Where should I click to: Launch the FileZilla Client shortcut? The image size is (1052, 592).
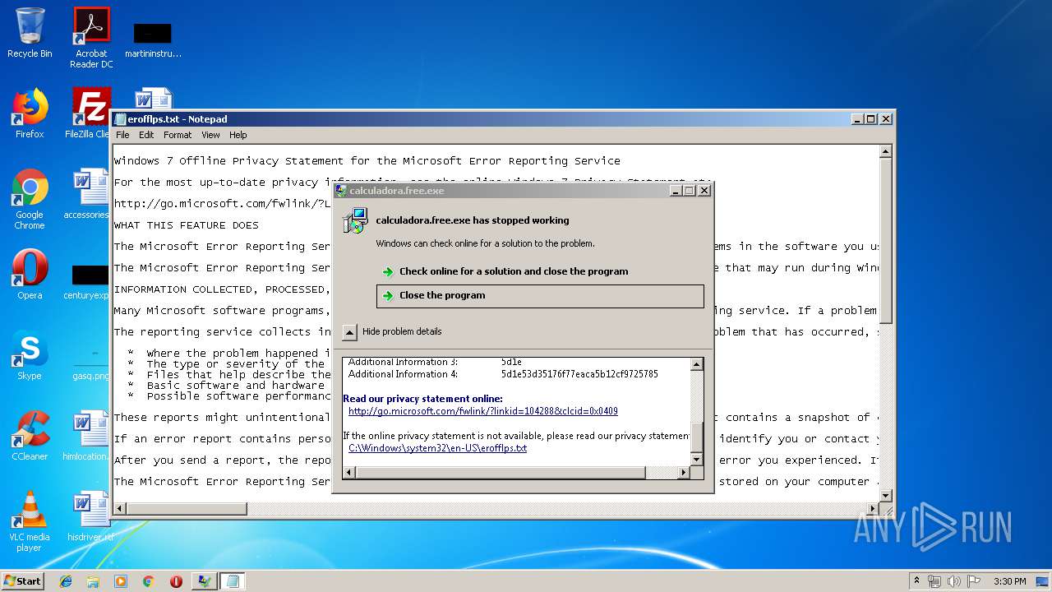[x=90, y=113]
